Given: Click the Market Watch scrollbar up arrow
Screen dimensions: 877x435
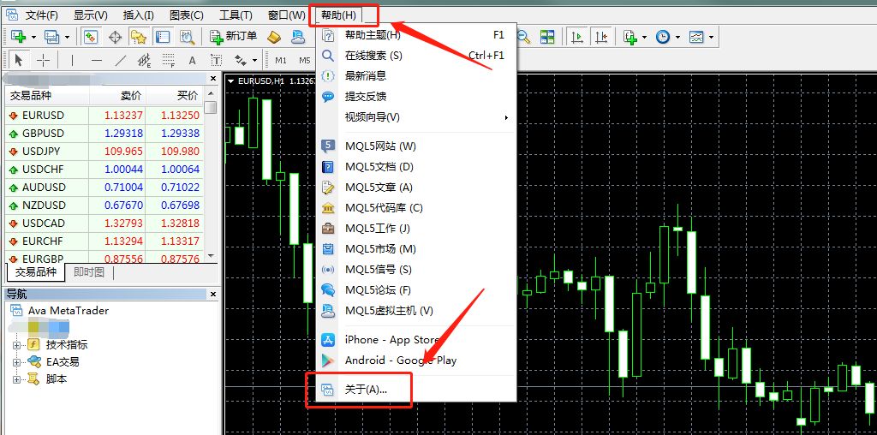Looking at the screenshot, I should 211,94.
